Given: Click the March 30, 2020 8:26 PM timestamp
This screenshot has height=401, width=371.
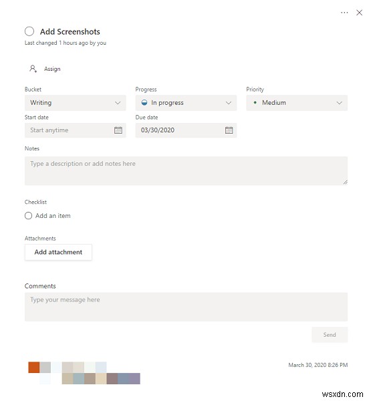Looking at the screenshot, I should pos(318,365).
